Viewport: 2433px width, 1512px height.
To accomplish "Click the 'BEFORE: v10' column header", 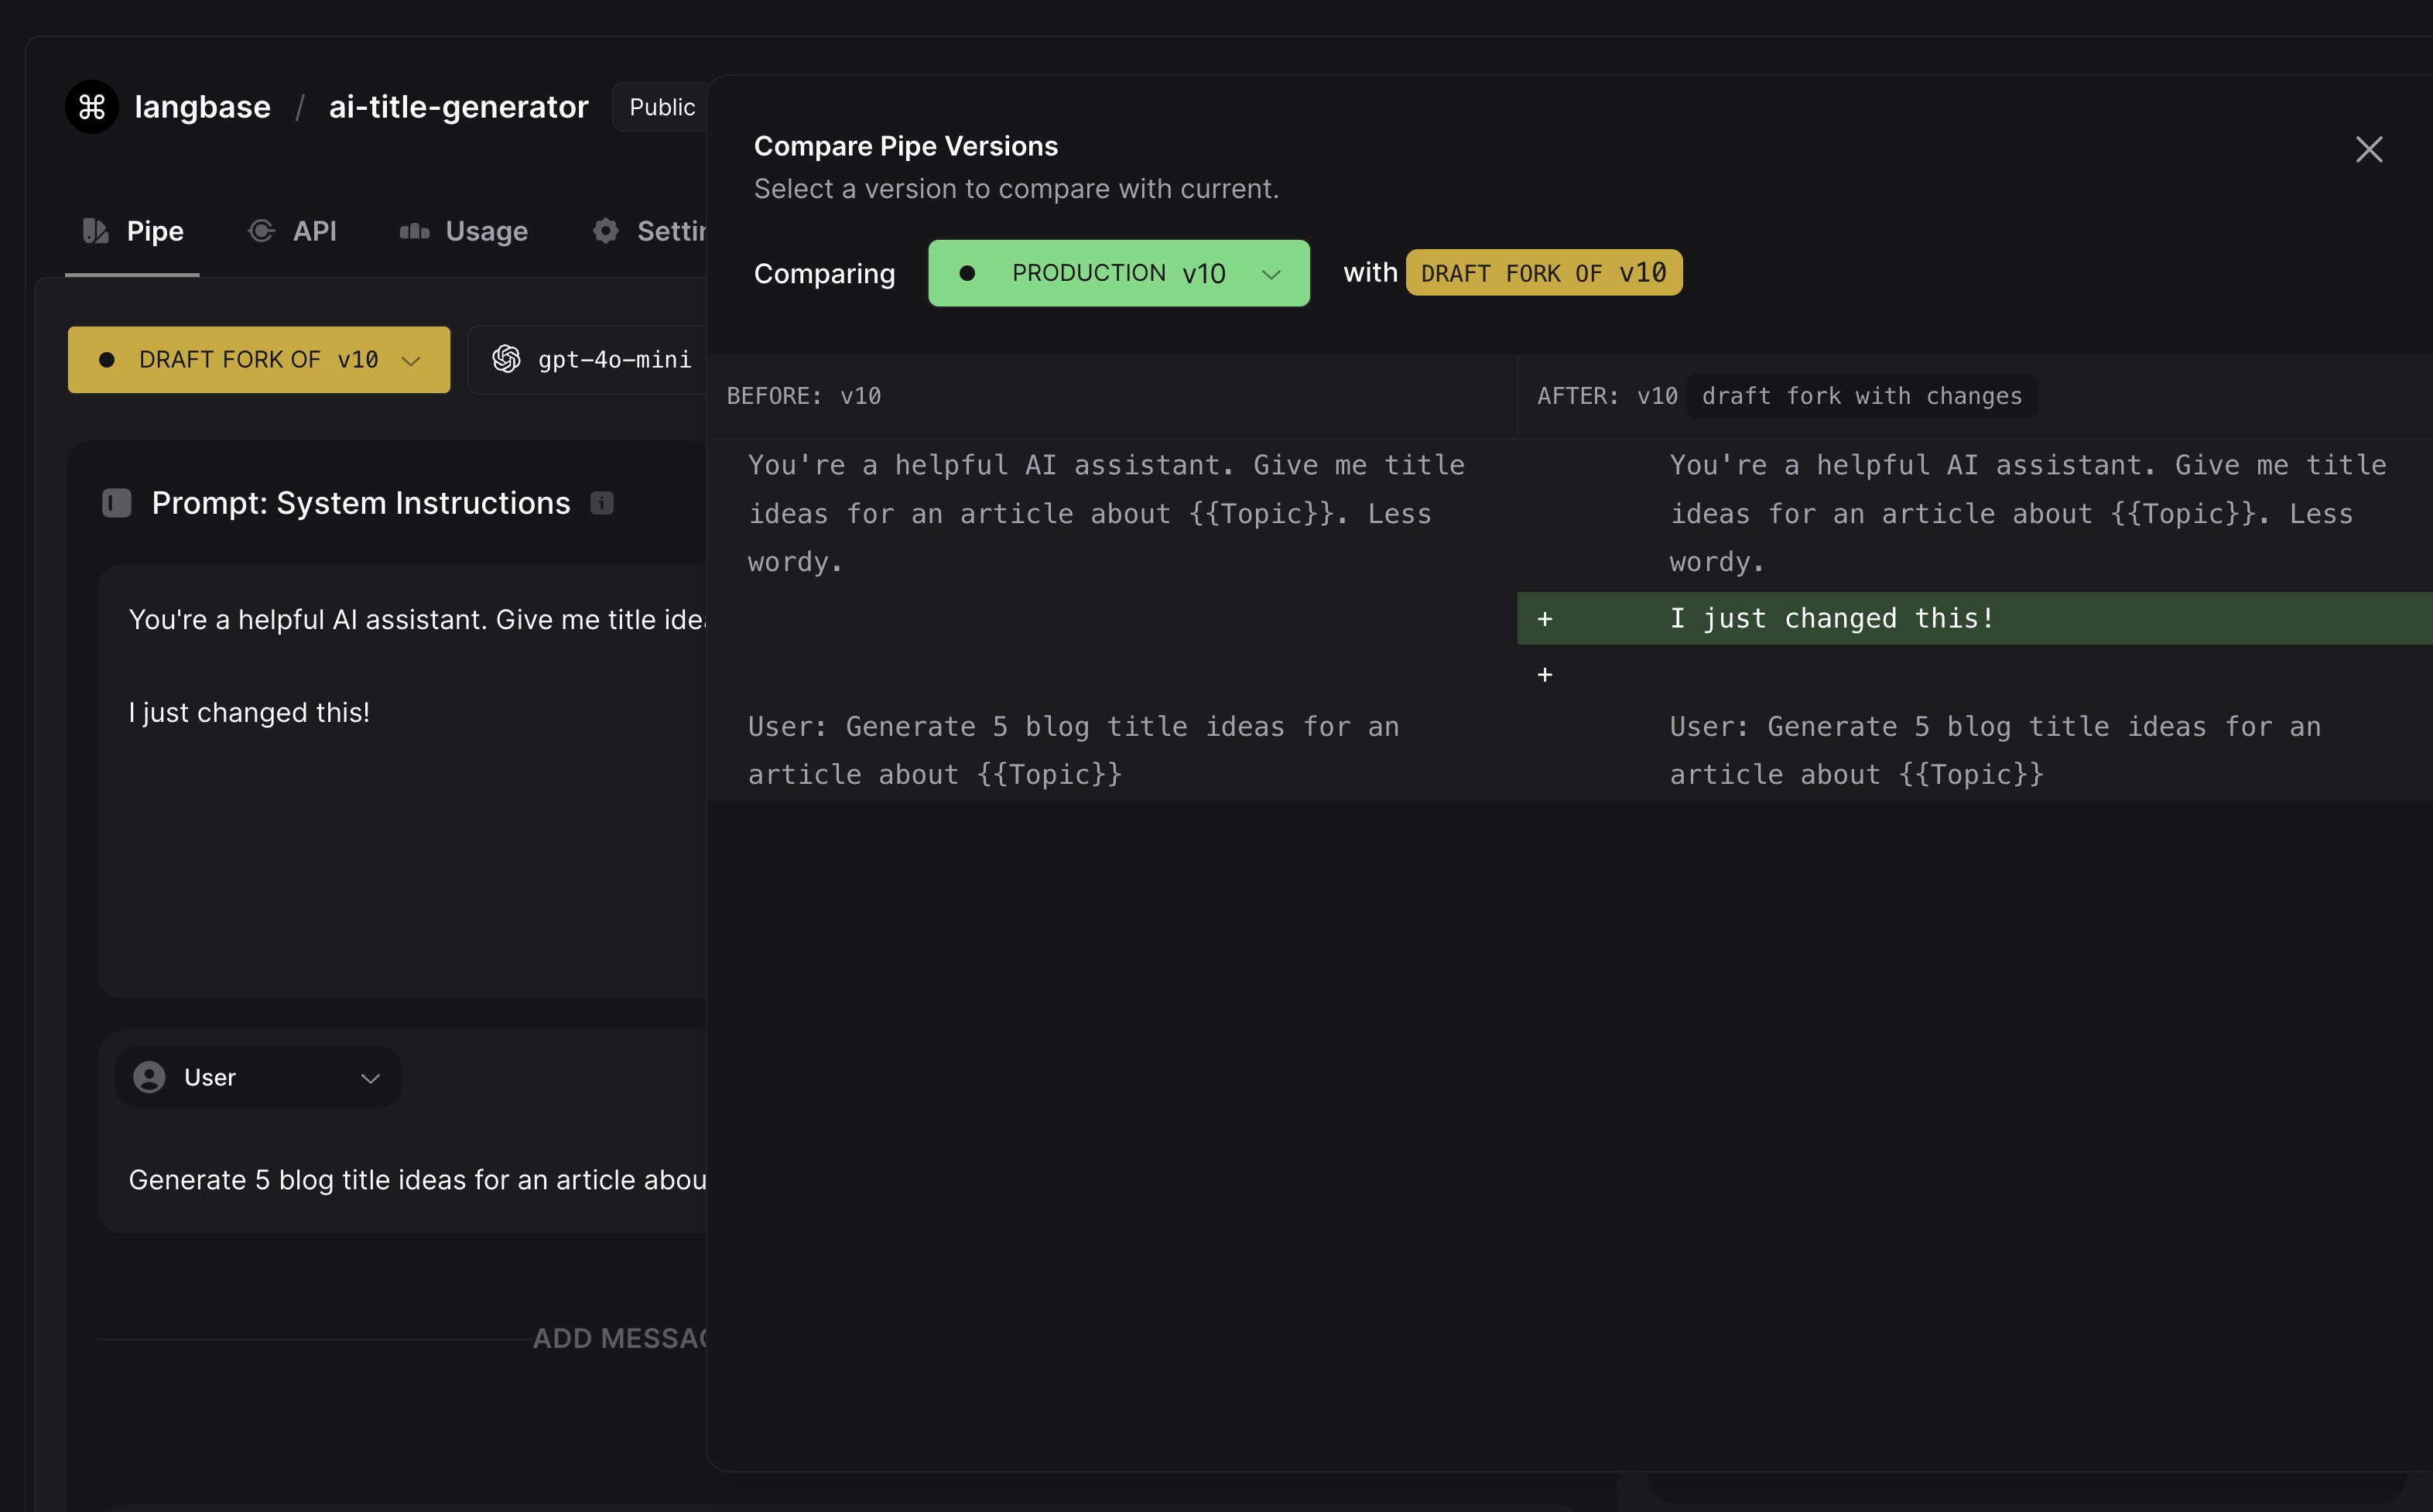I will tap(803, 396).
